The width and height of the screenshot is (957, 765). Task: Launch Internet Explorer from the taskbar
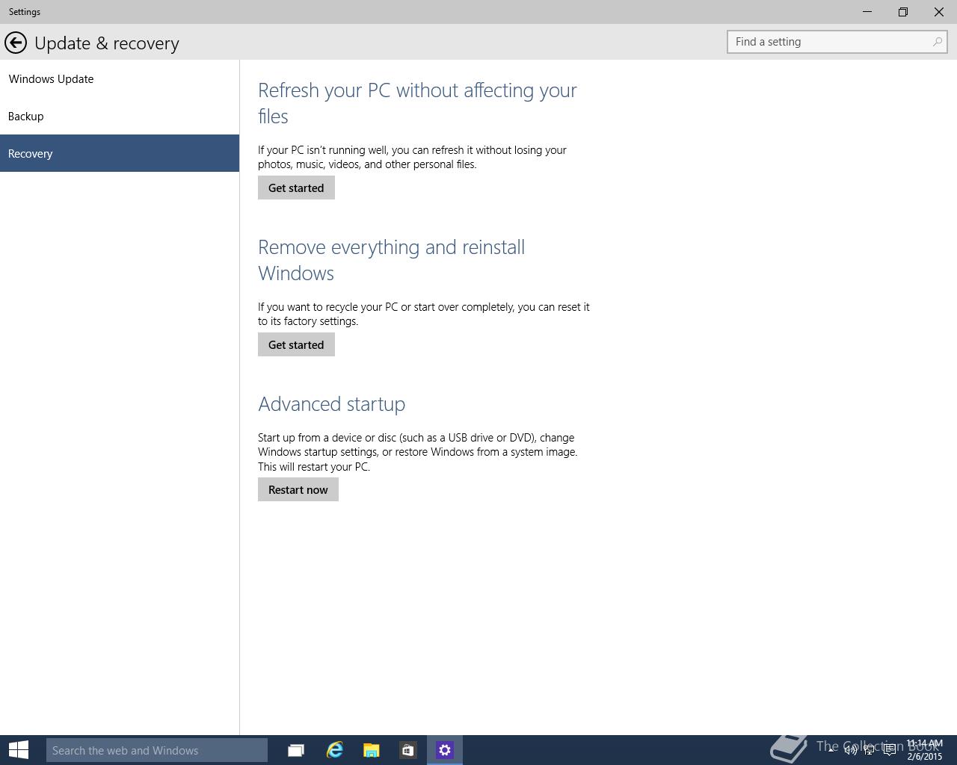point(334,750)
